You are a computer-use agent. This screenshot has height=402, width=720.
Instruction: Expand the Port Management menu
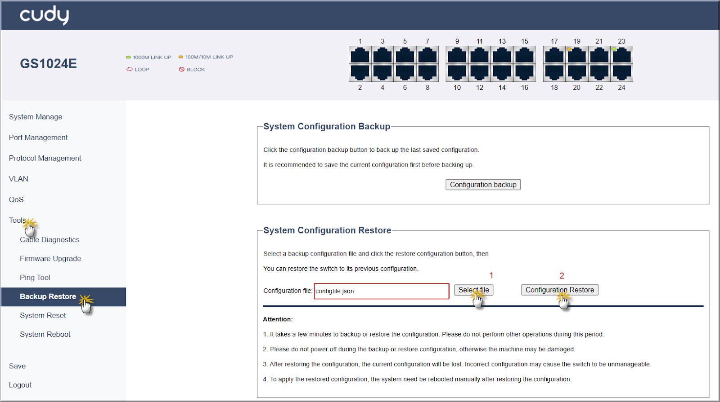(38, 137)
